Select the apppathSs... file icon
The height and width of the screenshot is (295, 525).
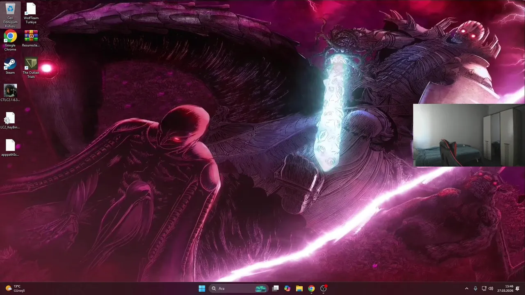click(x=10, y=148)
